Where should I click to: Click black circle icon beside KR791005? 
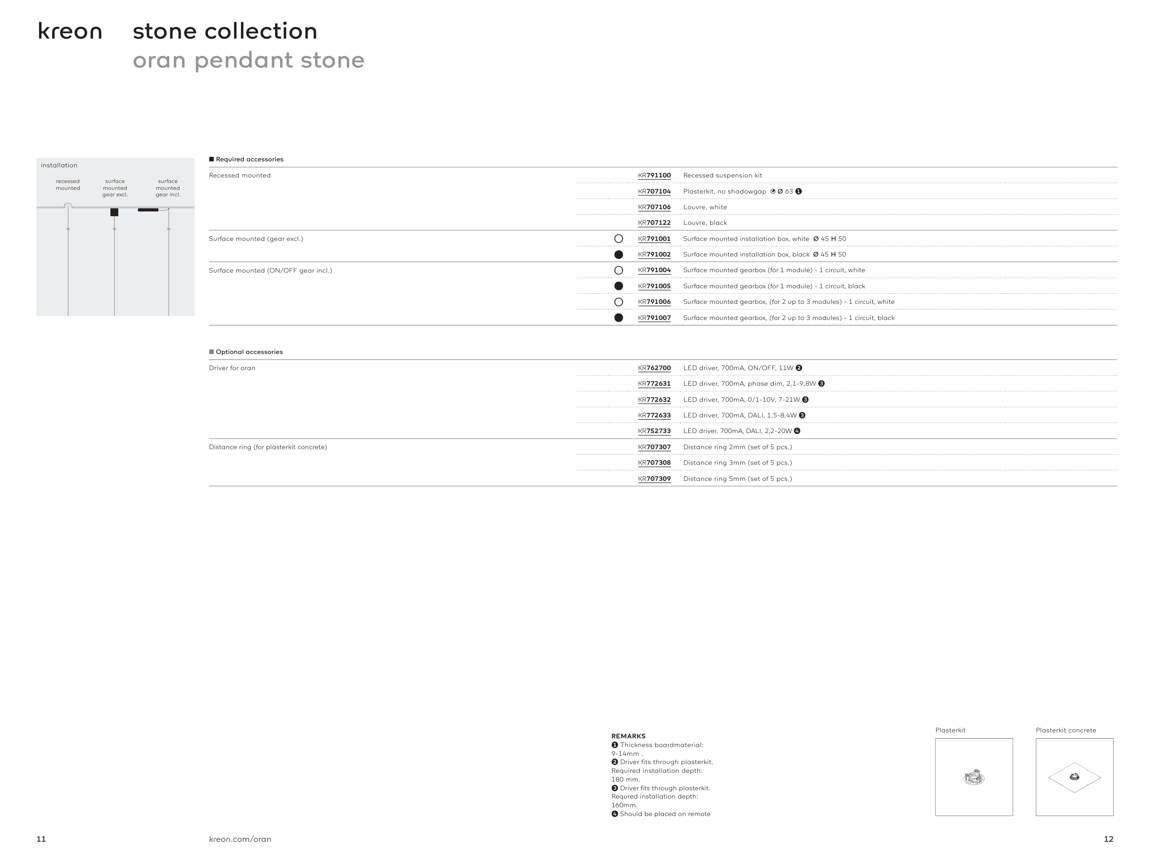(619, 286)
